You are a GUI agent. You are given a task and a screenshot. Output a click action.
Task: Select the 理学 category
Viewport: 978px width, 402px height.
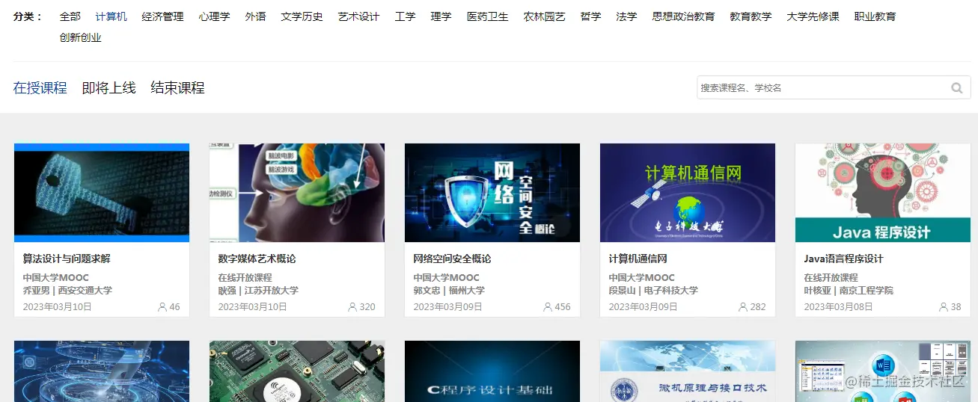coord(441,16)
